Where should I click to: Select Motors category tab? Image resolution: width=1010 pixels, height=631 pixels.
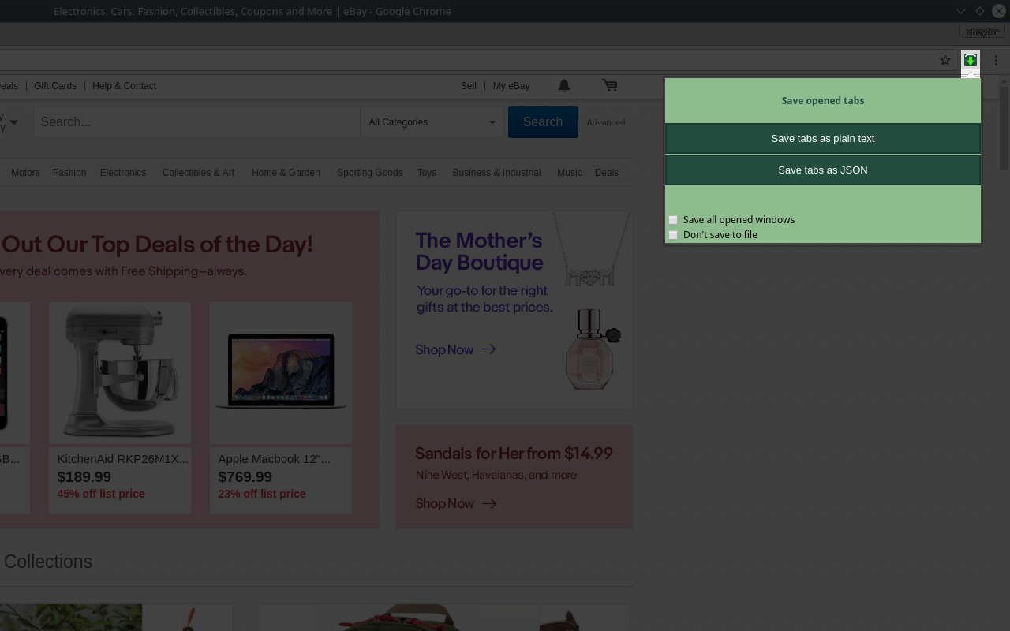[25, 173]
